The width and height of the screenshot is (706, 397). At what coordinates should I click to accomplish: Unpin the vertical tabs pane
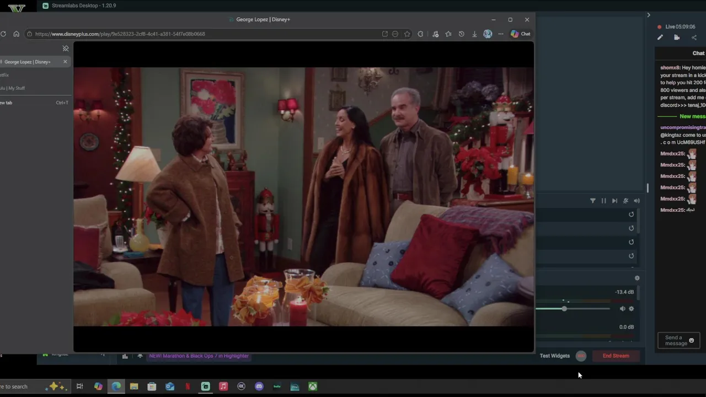66,49
